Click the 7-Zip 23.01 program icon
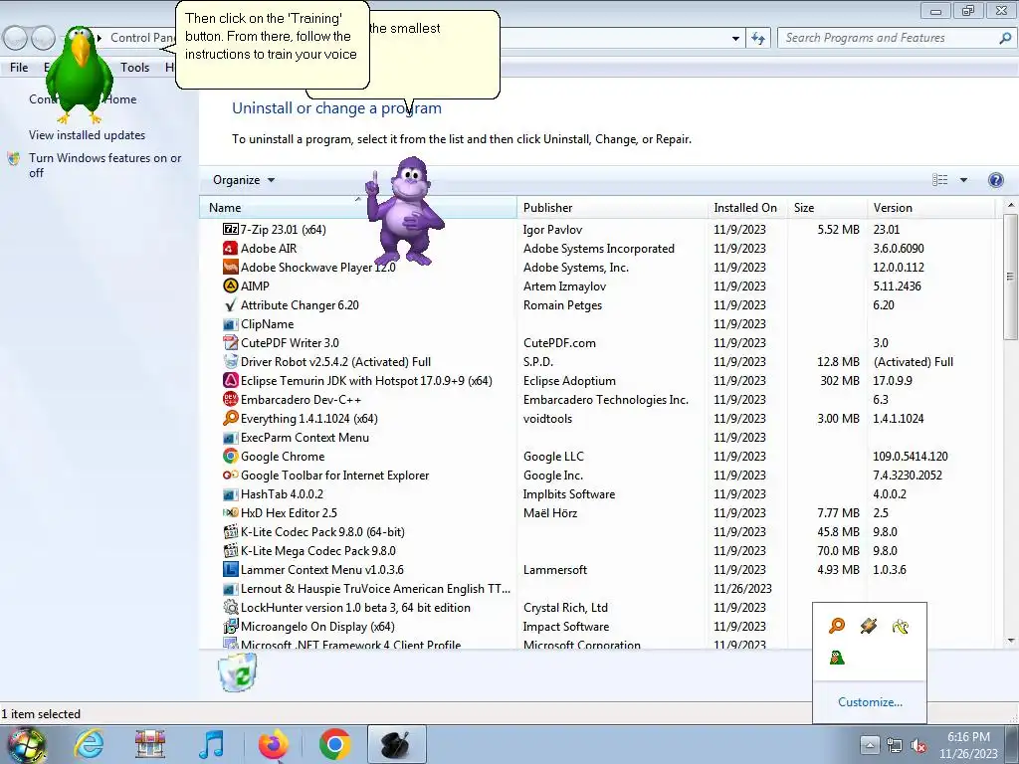The width and height of the screenshot is (1019, 764). click(x=230, y=230)
